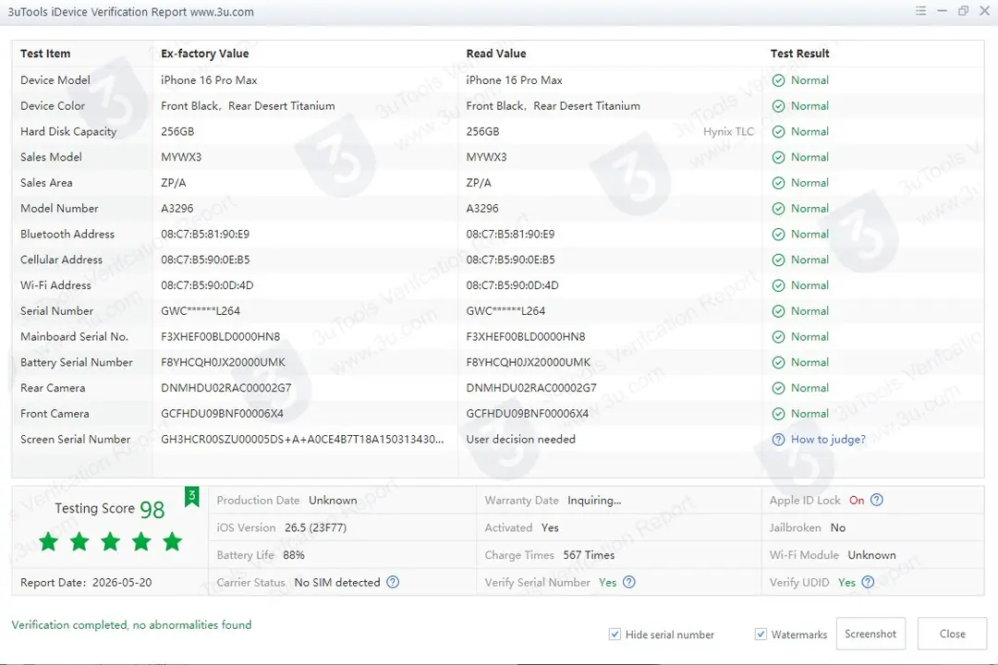Click the help icon beside Verify UDID
This screenshot has height=665, width=998.
[868, 582]
